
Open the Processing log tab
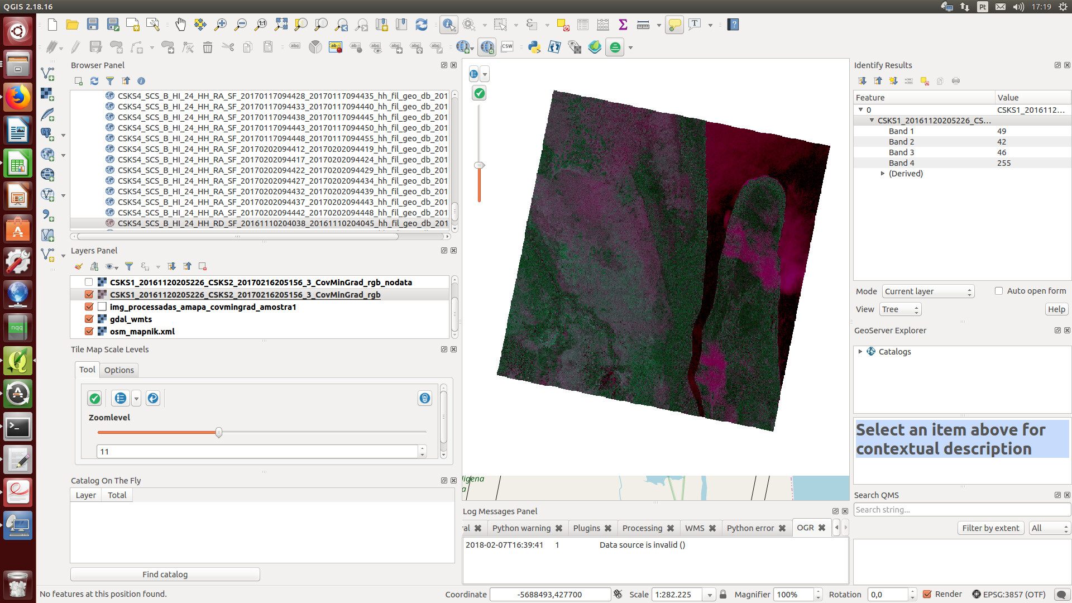(642, 528)
